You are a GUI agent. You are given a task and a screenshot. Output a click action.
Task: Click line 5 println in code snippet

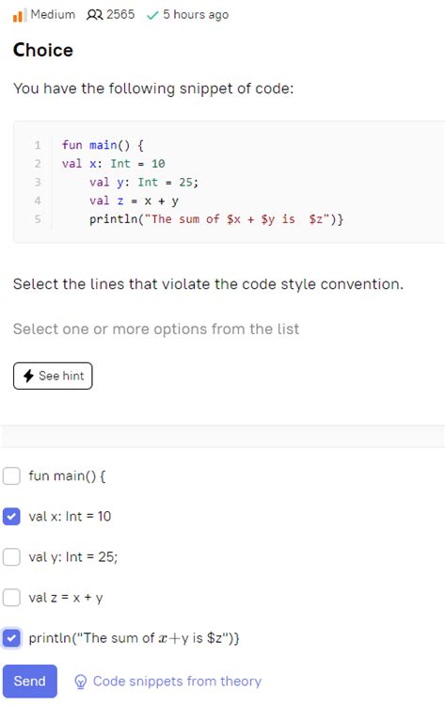tap(216, 219)
